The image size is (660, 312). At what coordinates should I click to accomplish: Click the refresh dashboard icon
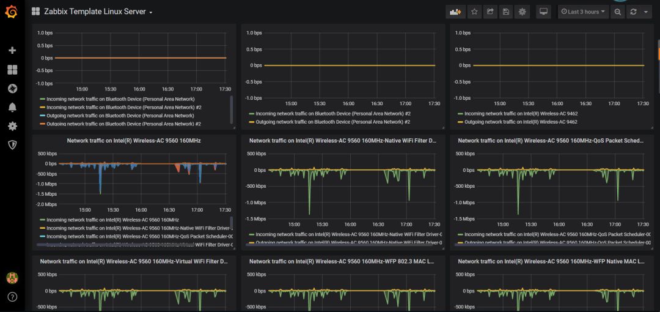[x=633, y=12]
